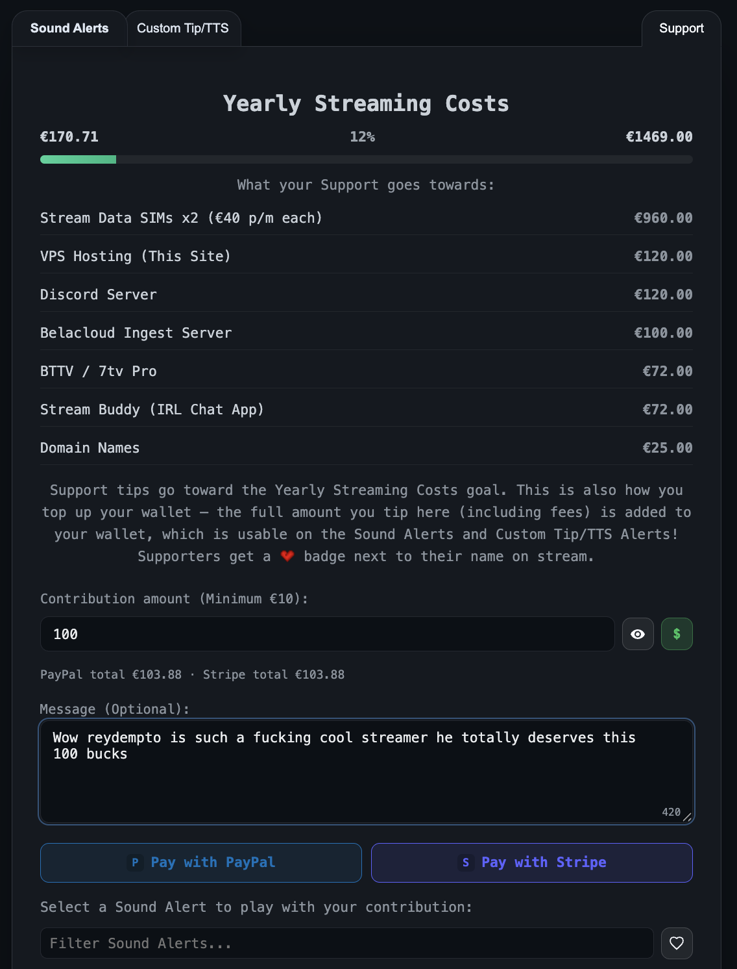The image size is (737, 969).
Task: Select the Support tab
Action: [681, 29]
